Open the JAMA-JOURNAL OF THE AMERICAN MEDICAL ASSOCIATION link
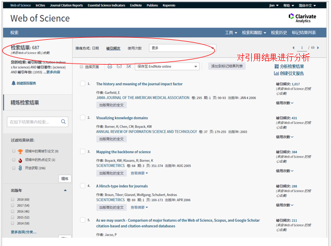 point(143,98)
